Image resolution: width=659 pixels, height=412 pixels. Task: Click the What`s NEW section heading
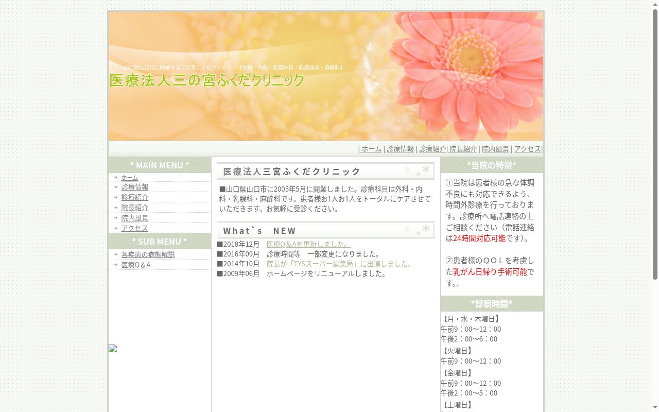pyautogui.click(x=326, y=230)
